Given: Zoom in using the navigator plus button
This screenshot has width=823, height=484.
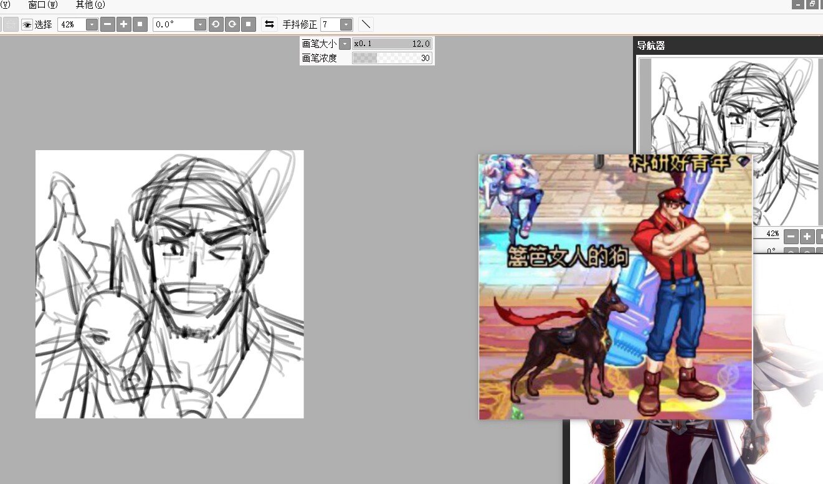Looking at the screenshot, I should pos(807,237).
